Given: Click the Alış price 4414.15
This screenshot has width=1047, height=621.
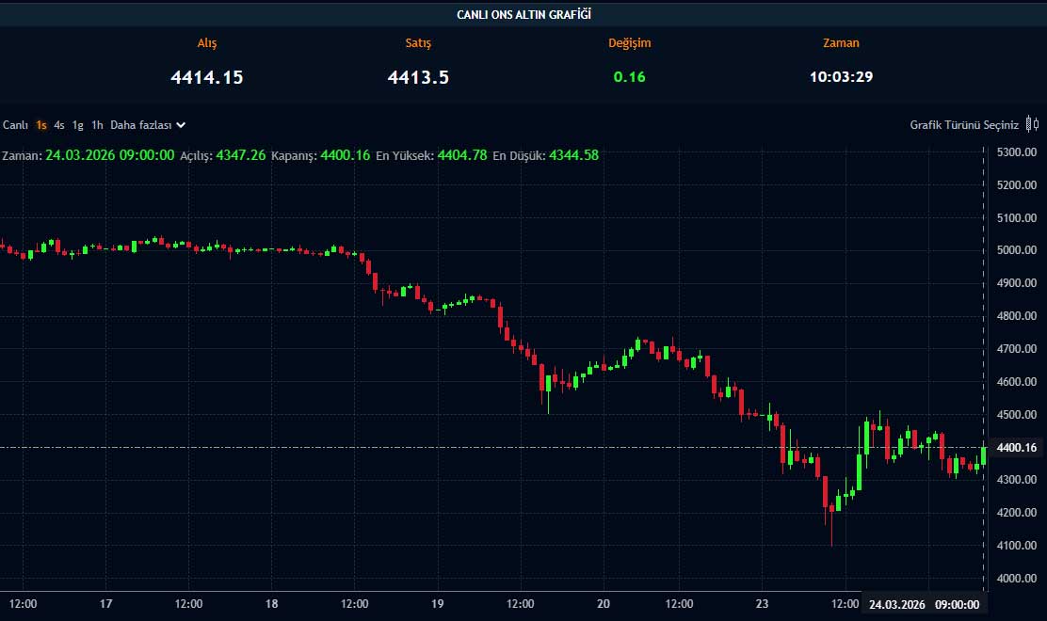Looking at the screenshot, I should pyautogui.click(x=207, y=77).
